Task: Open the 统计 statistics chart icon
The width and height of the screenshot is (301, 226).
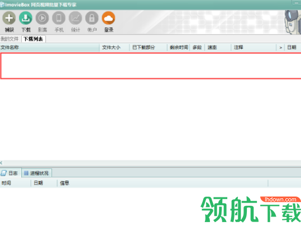Action: tap(75, 18)
